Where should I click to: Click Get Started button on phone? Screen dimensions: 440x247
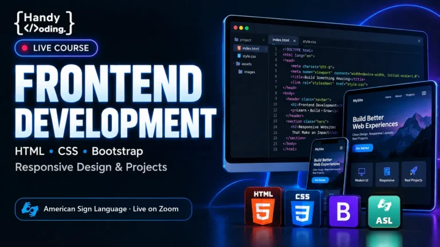(x=320, y=180)
